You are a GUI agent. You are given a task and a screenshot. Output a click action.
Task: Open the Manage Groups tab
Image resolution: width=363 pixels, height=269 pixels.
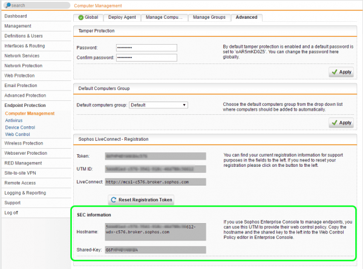click(x=209, y=18)
